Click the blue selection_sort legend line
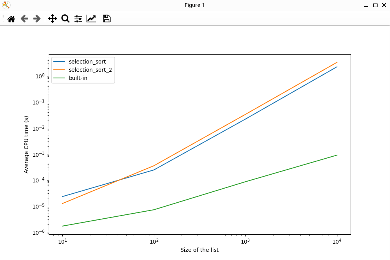Screen dimensions: 390x260 tap(60, 62)
